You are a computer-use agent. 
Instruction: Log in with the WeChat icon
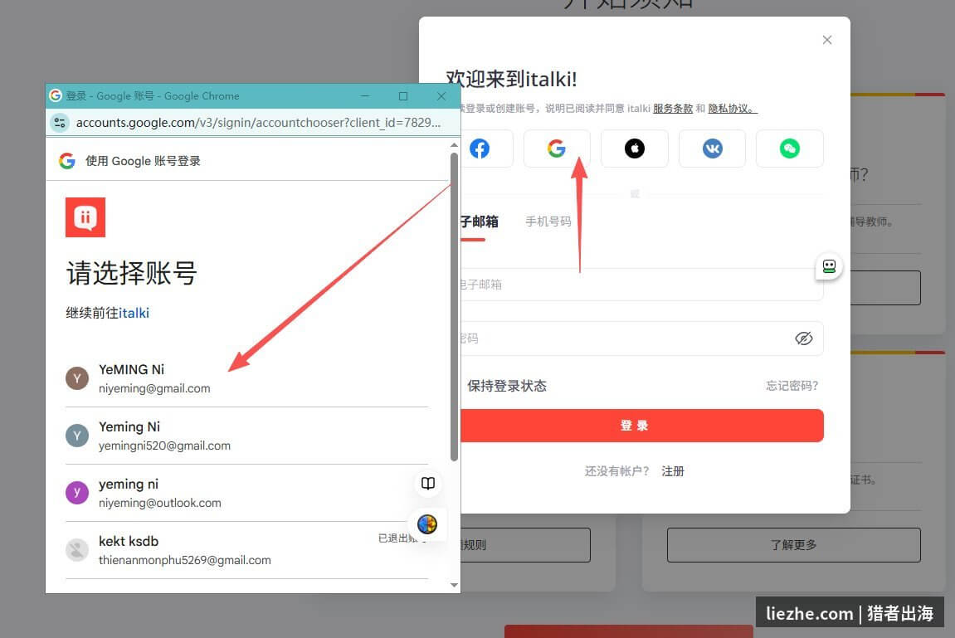(x=789, y=149)
